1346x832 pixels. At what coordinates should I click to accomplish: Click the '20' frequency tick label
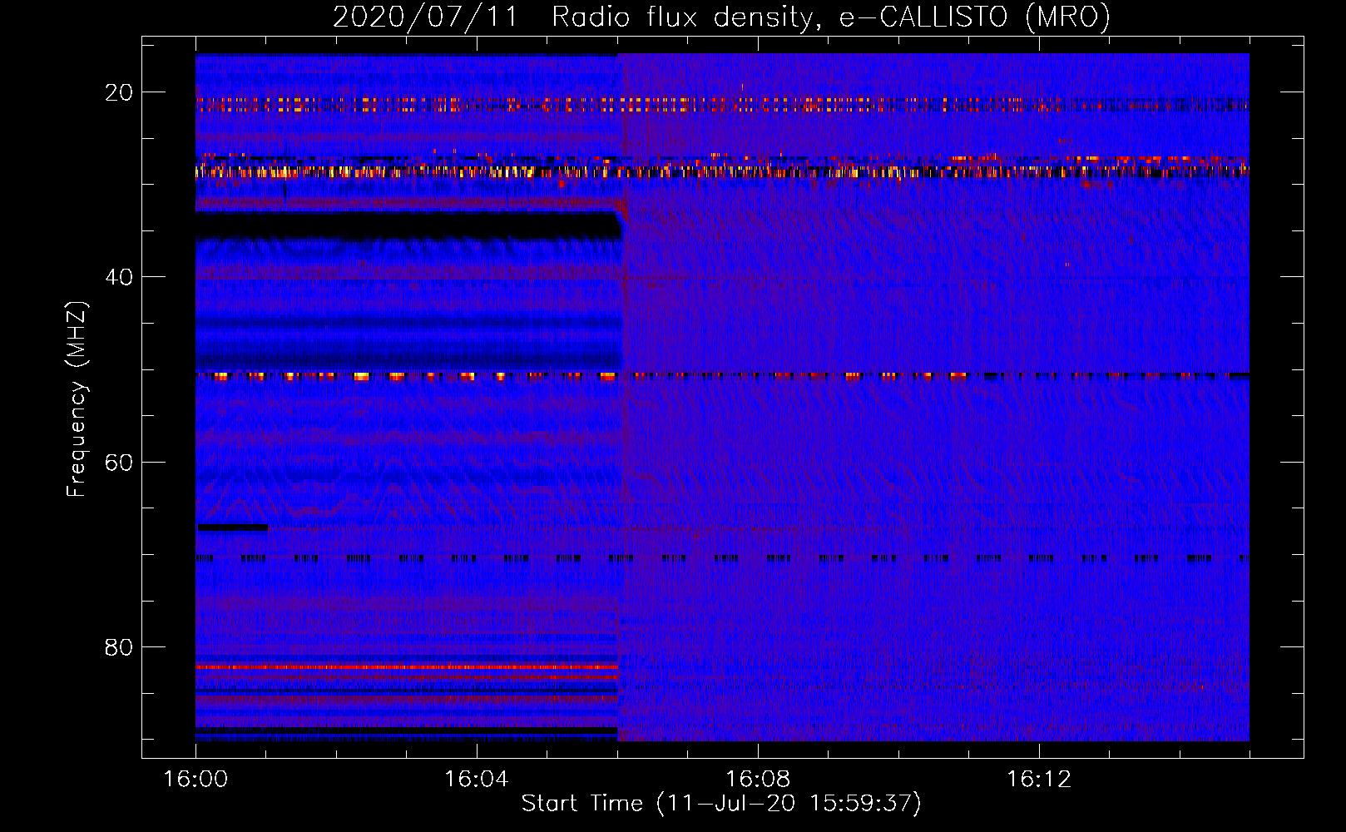tap(120, 92)
